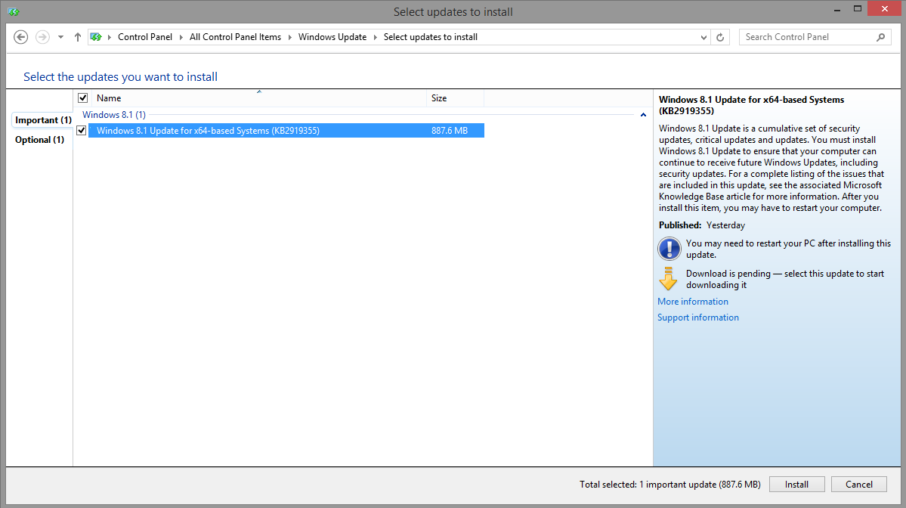Click the Forward navigation arrow
Image resolution: width=906 pixels, height=508 pixels.
pyautogui.click(x=42, y=37)
